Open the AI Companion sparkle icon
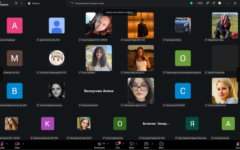The width and height of the screenshot is (240, 150). 214,3
